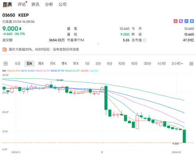Open the MA indicator settings label
This screenshot has height=156, width=196.
[4, 71]
